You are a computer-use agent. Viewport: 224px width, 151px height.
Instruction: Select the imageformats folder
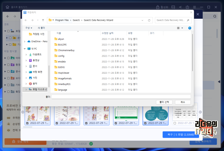tap(65, 78)
